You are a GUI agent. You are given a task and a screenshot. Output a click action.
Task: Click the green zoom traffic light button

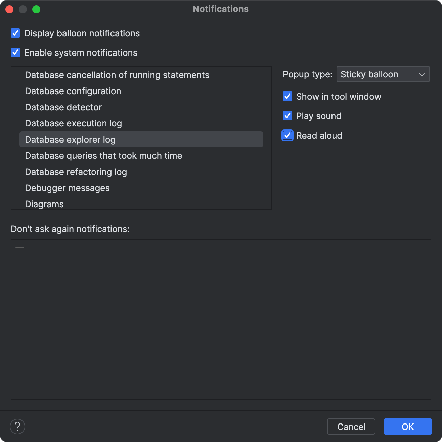(37, 9)
